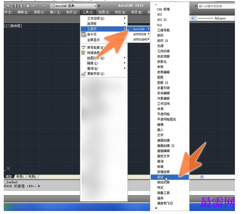
Task: Click the blue dropdown button left of ByLayer
Action: click(x=192, y=18)
